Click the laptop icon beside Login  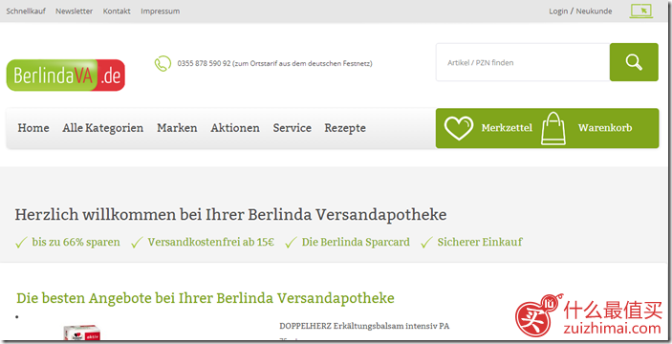pos(641,11)
